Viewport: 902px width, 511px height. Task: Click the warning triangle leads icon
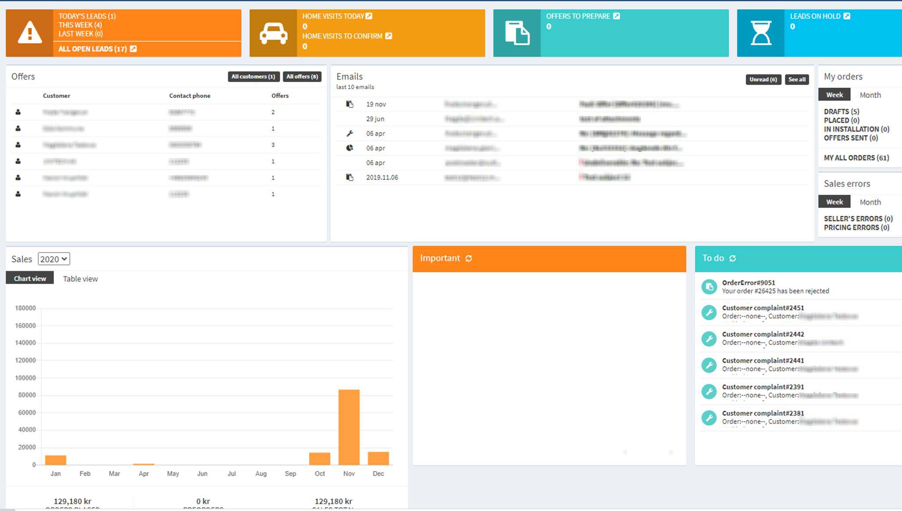[x=29, y=33]
